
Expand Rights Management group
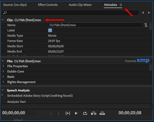click(3, 82)
